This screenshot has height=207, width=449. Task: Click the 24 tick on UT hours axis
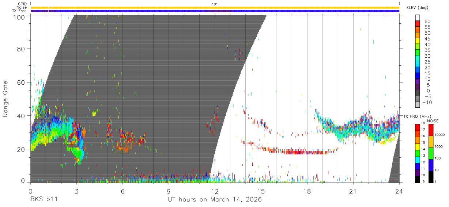(x=399, y=191)
